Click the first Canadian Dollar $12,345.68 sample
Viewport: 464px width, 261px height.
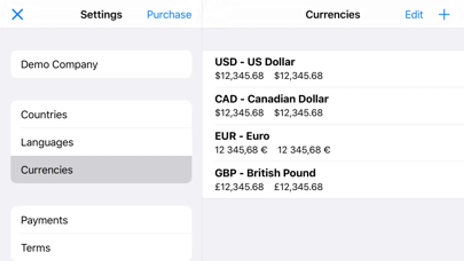point(239,113)
